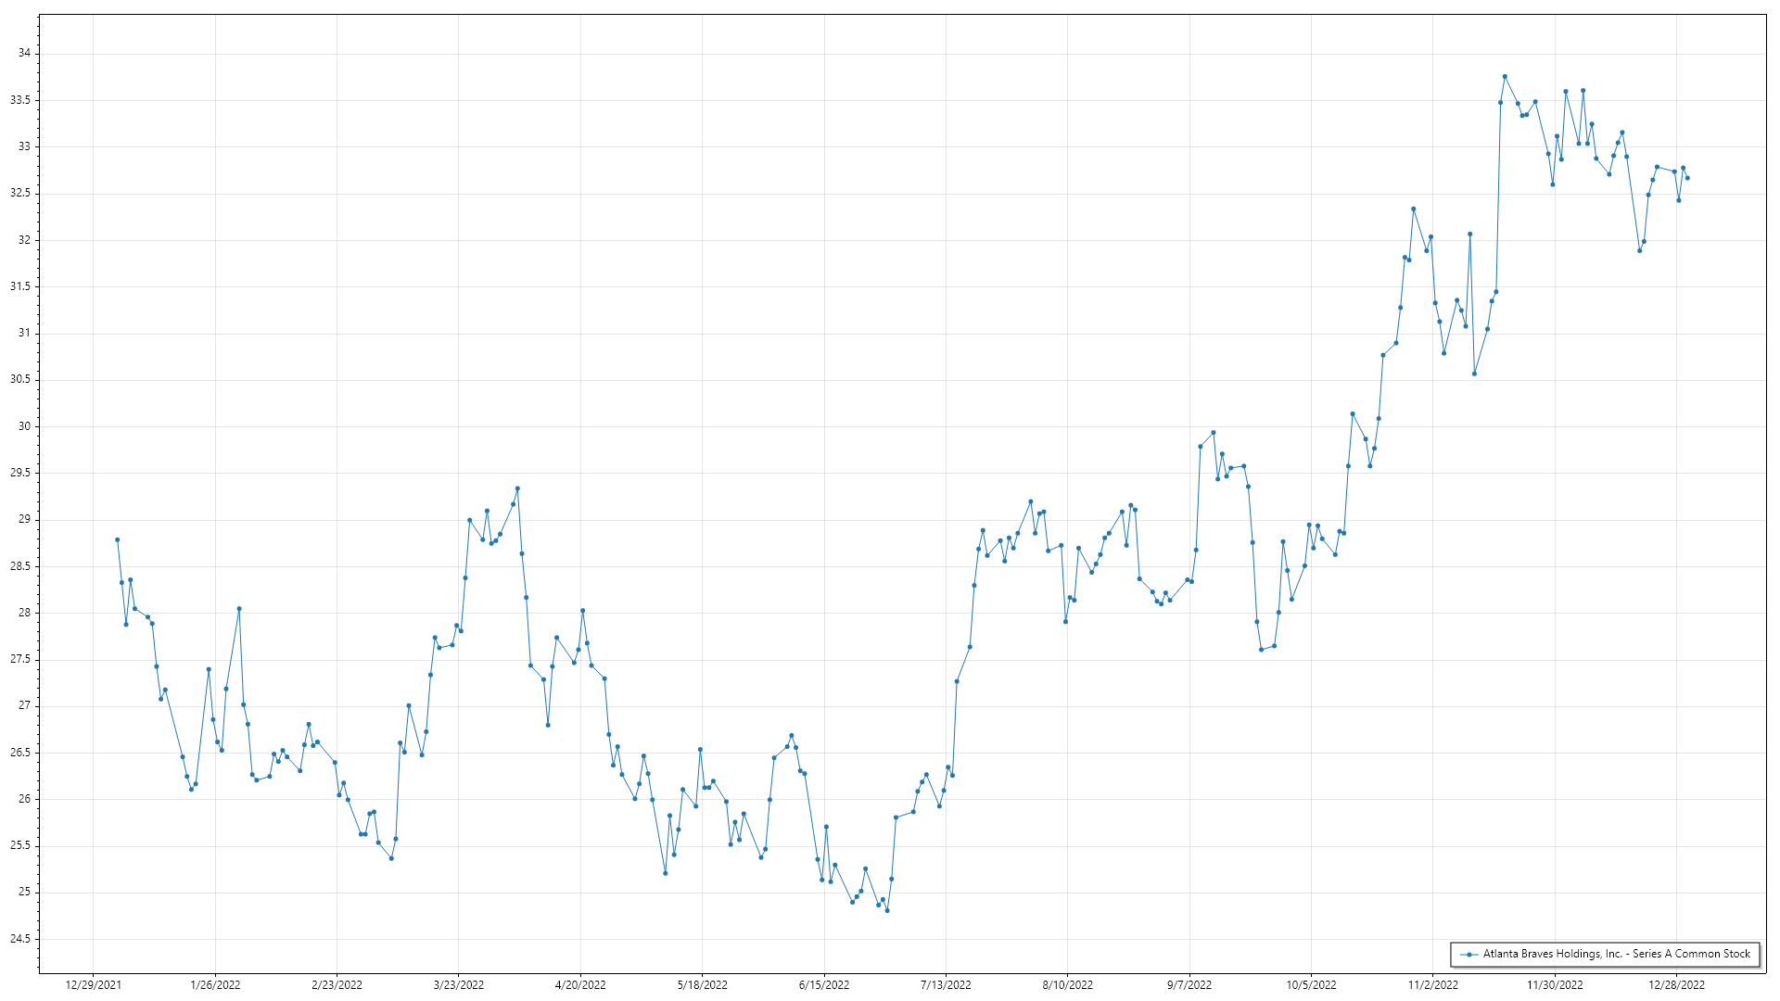Click the first data point of series
The width and height of the screenshot is (1780, 1001).
coord(117,539)
